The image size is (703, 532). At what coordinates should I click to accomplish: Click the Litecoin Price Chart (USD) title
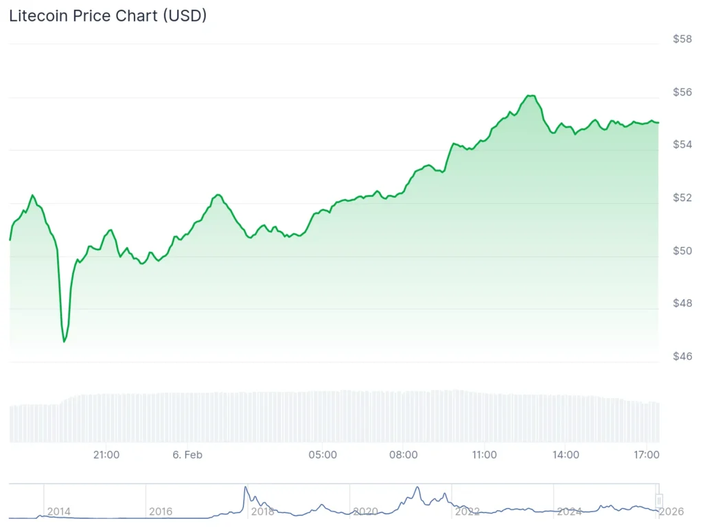click(108, 16)
